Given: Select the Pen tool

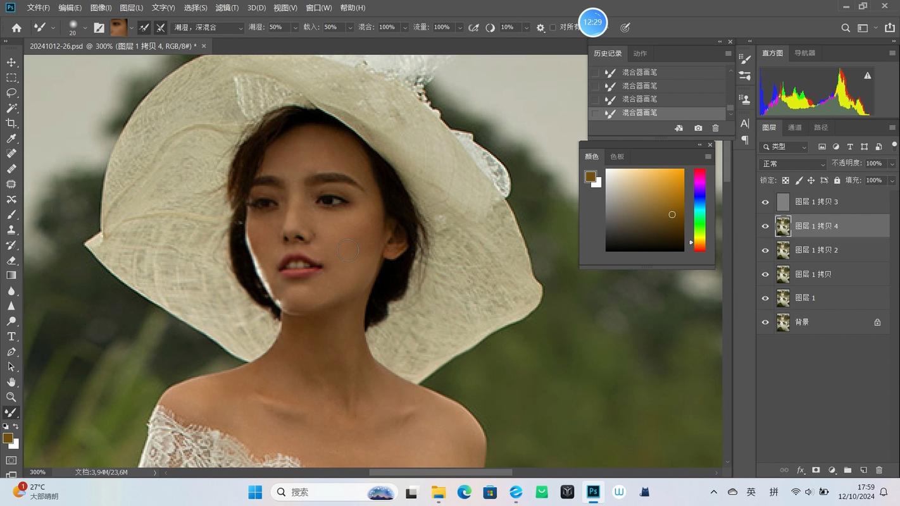Looking at the screenshot, I should coord(11,352).
